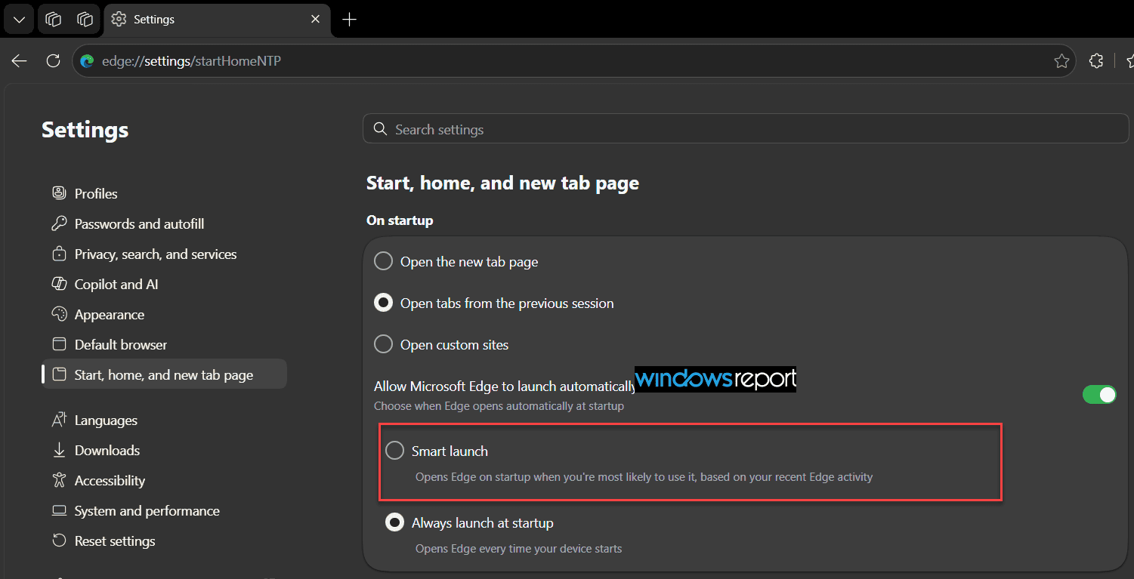Screen dimensions: 1134x579
Task: Open Profiles settings
Action: pyautogui.click(x=165, y=194)
